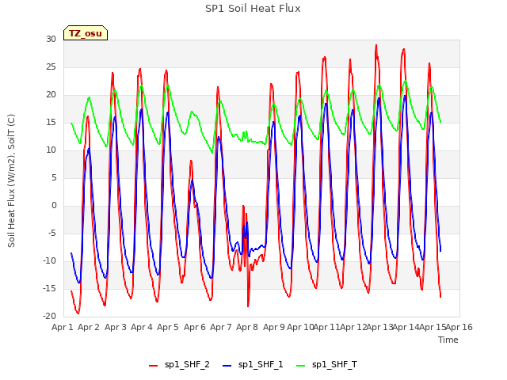
Task: Click the Apr 5 x-axis tick label
Action: click(x=168, y=327)
